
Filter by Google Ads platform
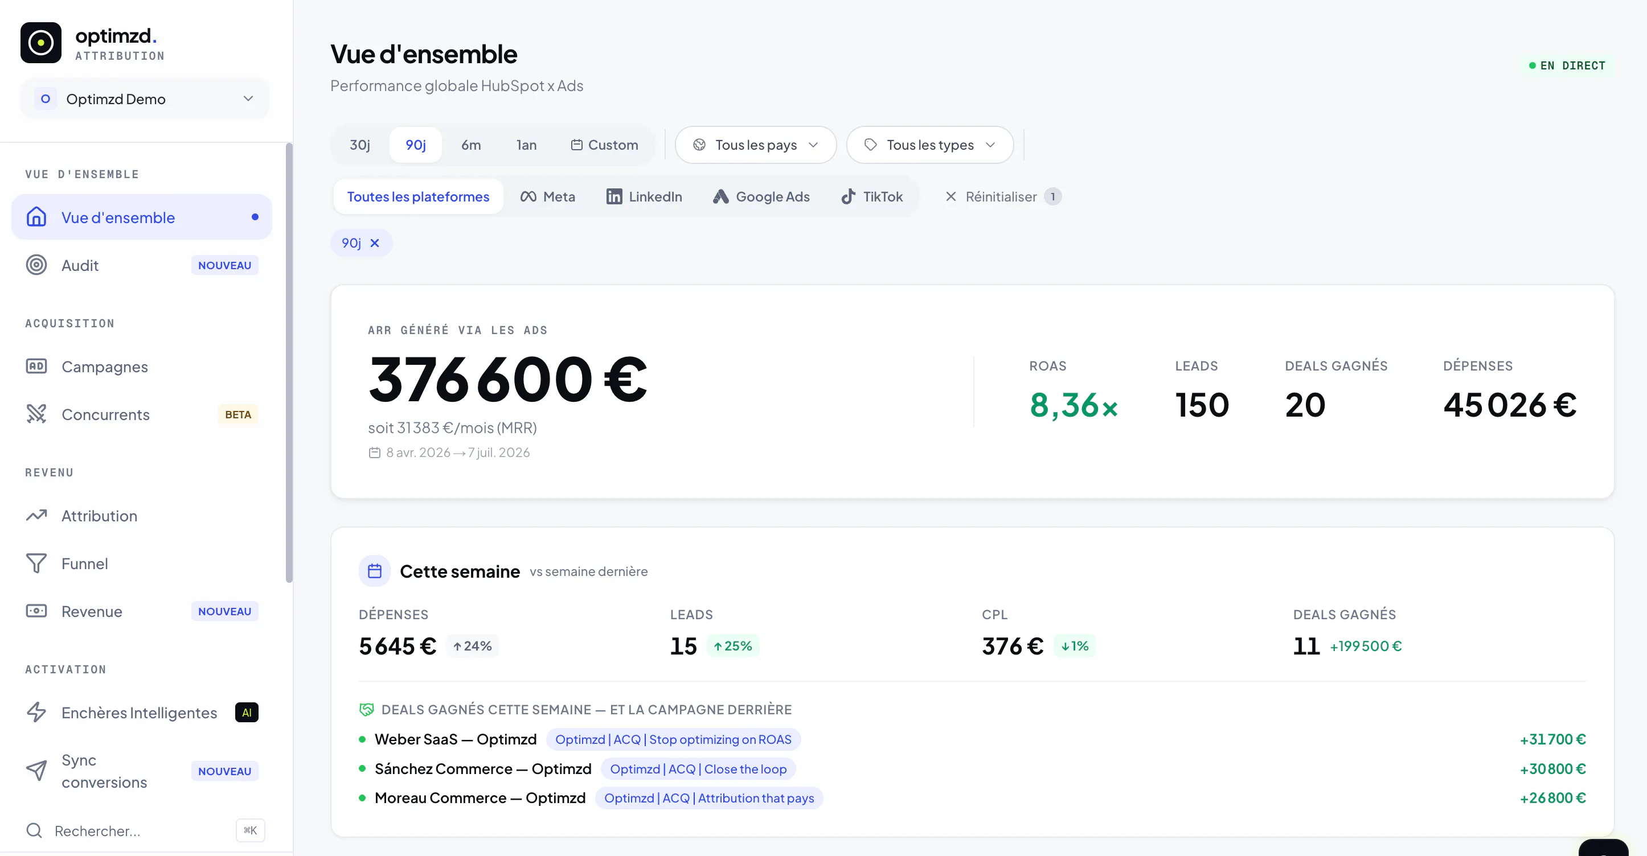(x=761, y=197)
